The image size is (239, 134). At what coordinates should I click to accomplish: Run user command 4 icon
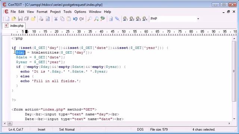click(145, 19)
